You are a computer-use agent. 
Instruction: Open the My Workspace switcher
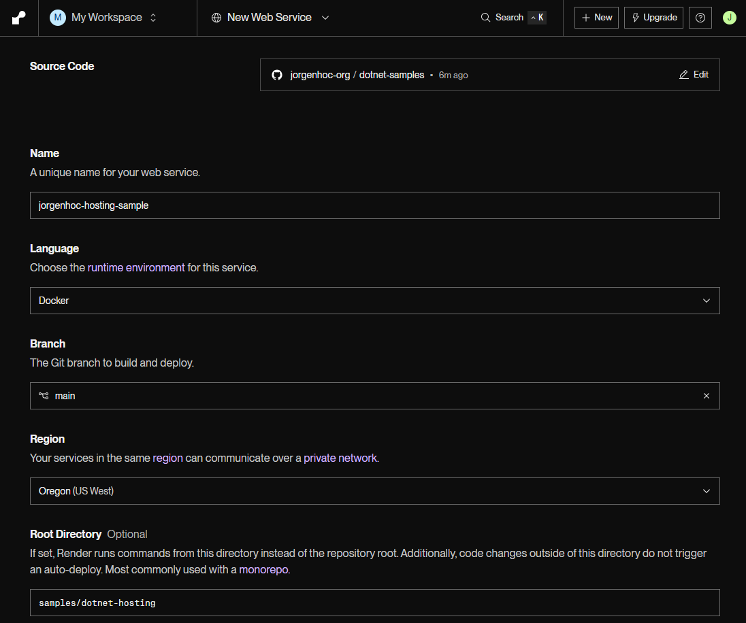tap(103, 18)
